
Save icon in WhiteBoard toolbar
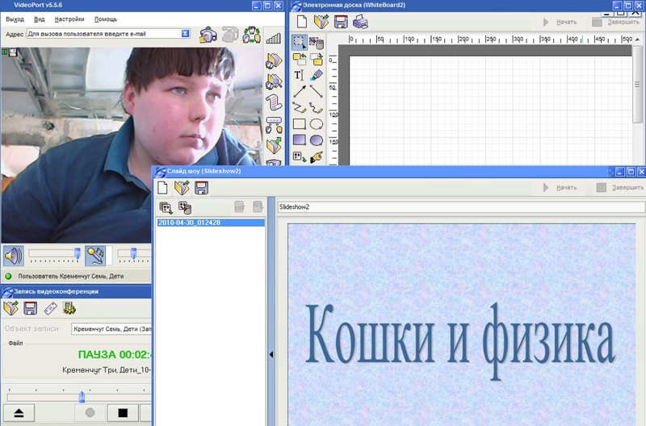(341, 22)
